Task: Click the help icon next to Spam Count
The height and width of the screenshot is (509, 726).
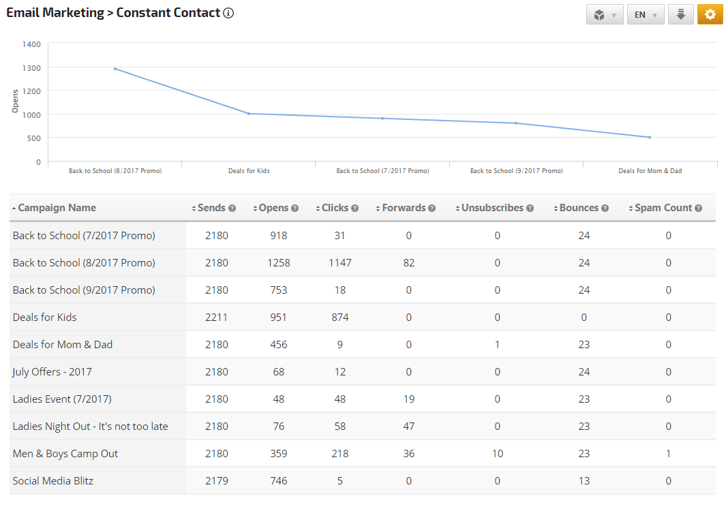Action: (x=698, y=209)
